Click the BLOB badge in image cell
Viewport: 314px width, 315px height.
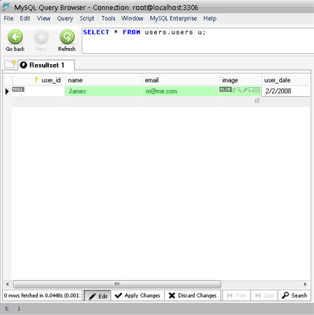[225, 89]
